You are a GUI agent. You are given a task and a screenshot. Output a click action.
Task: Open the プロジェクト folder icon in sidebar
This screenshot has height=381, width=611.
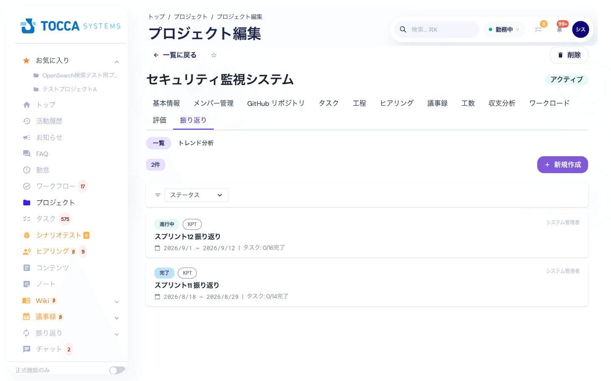tap(27, 203)
